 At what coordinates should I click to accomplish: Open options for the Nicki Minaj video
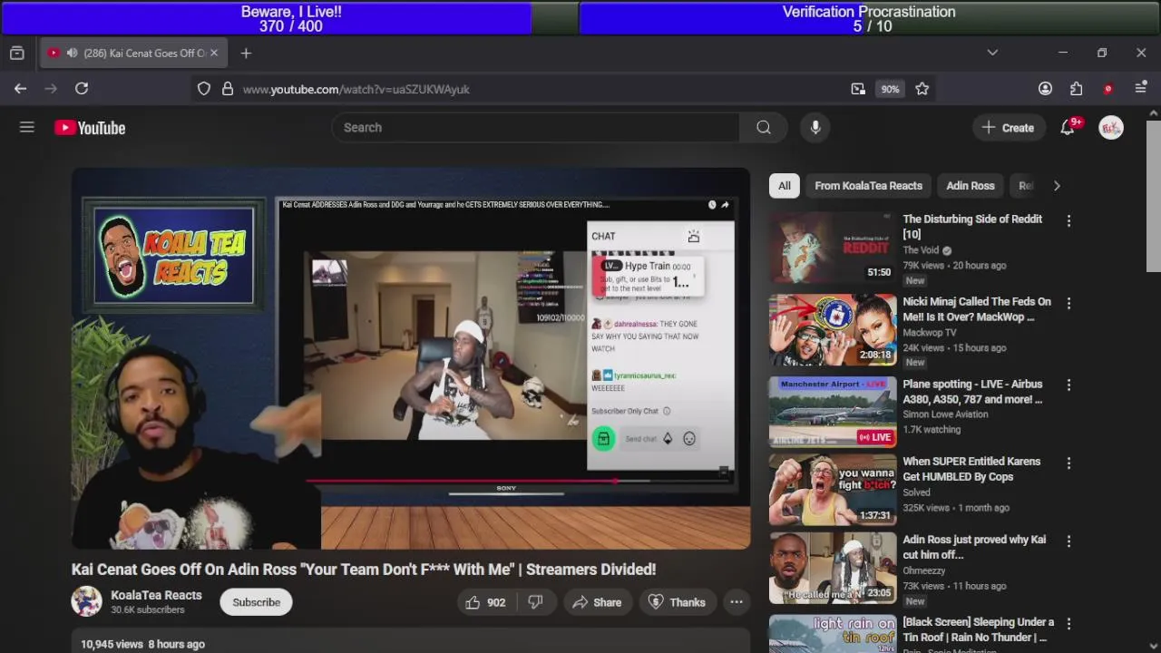point(1068,303)
